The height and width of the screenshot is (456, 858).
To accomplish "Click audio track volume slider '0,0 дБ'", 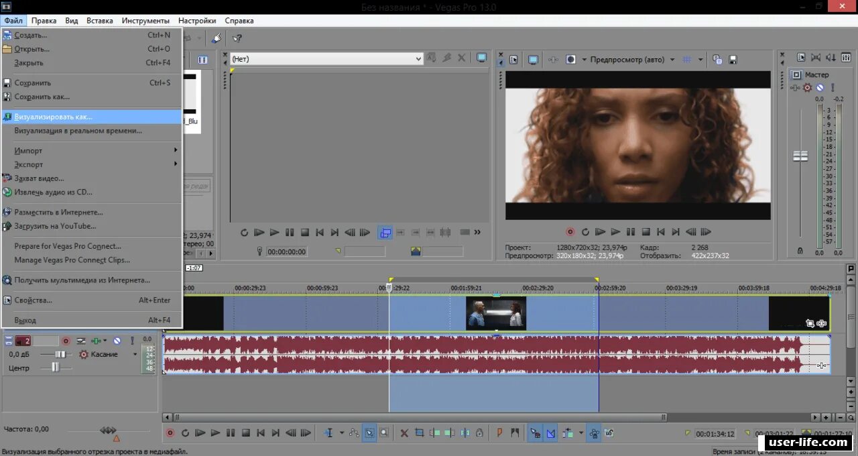I will point(60,354).
